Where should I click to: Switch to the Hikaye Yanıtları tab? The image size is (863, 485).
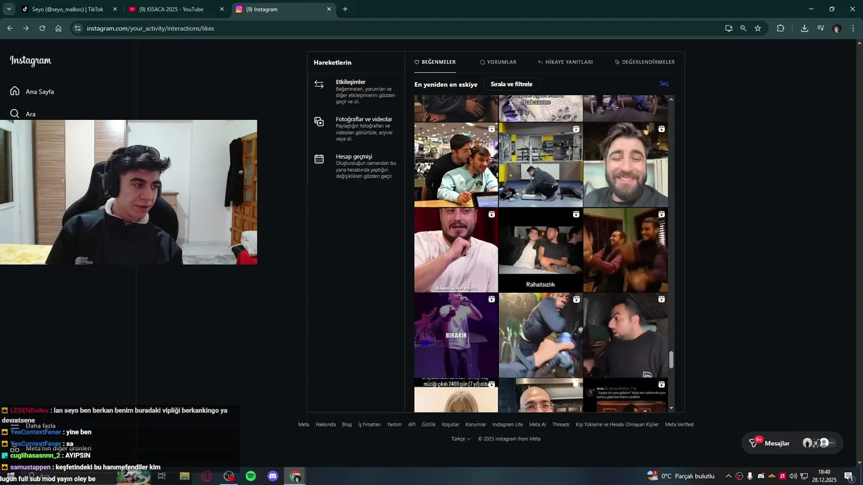tap(565, 62)
